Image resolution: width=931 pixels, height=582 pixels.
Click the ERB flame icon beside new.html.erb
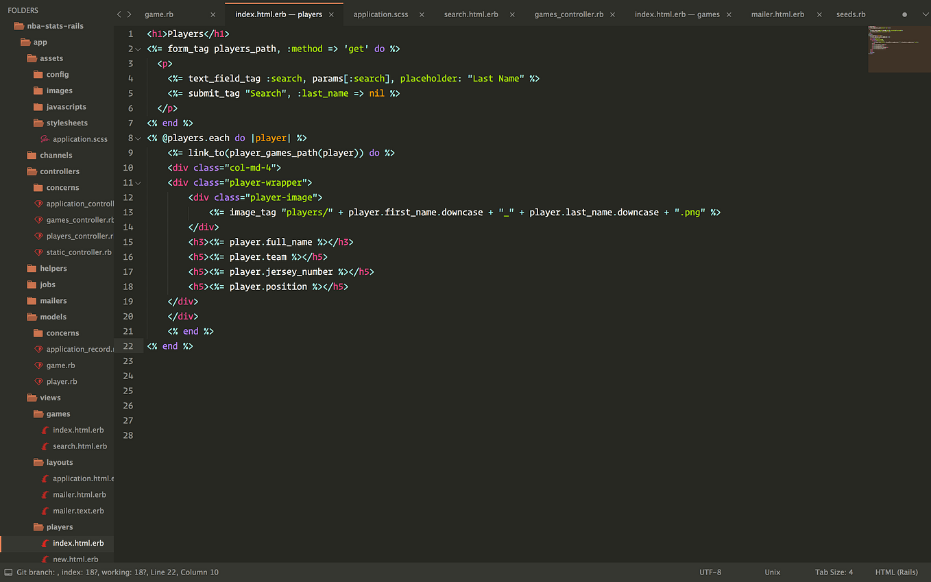[44, 559]
